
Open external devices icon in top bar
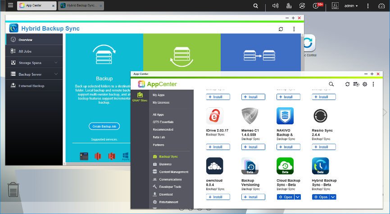coord(302,5)
